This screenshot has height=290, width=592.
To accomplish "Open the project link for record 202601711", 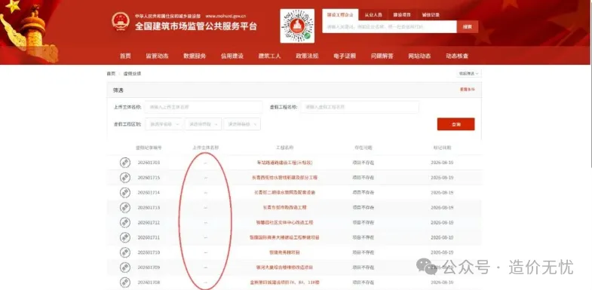I will coord(284,237).
